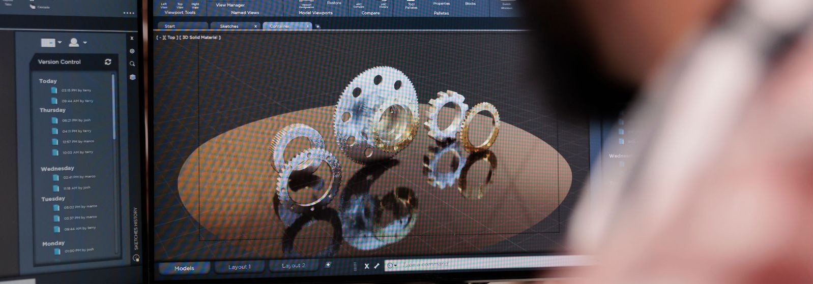Add a new layout with plus icon
Image resolution: width=813 pixels, height=284 pixels.
(328, 265)
